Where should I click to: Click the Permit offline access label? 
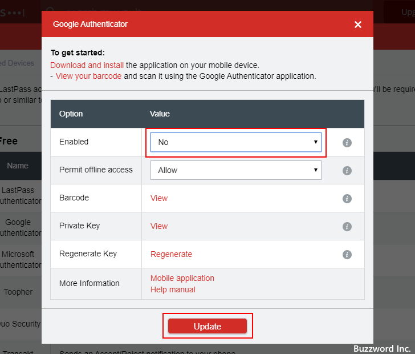click(96, 170)
